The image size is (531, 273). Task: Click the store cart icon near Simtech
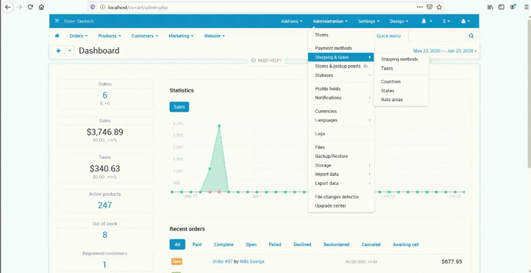point(57,21)
